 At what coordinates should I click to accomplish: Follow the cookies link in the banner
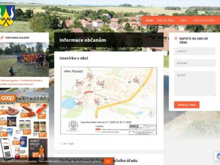[x=32, y=161]
